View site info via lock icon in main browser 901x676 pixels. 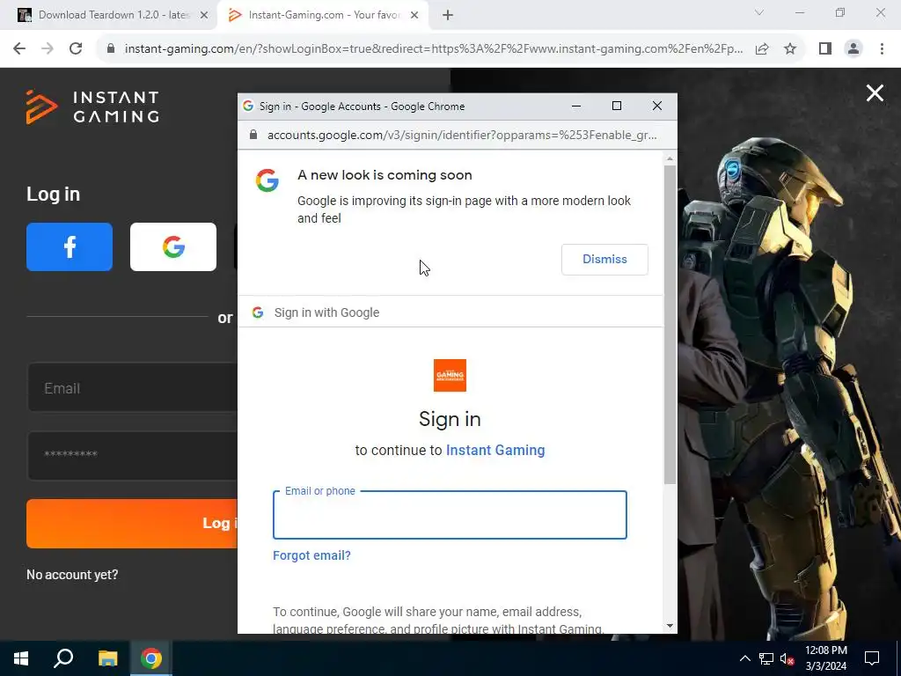(x=111, y=49)
